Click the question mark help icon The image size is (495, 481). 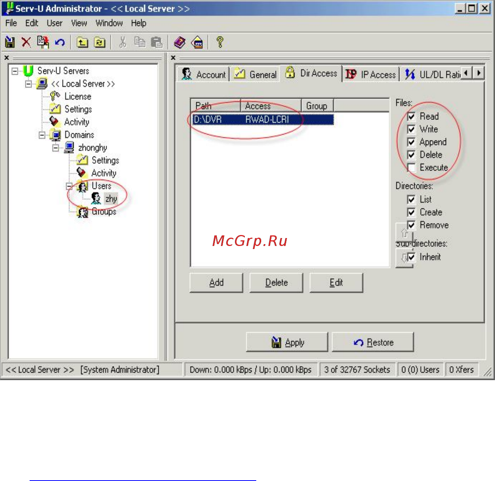(x=220, y=42)
